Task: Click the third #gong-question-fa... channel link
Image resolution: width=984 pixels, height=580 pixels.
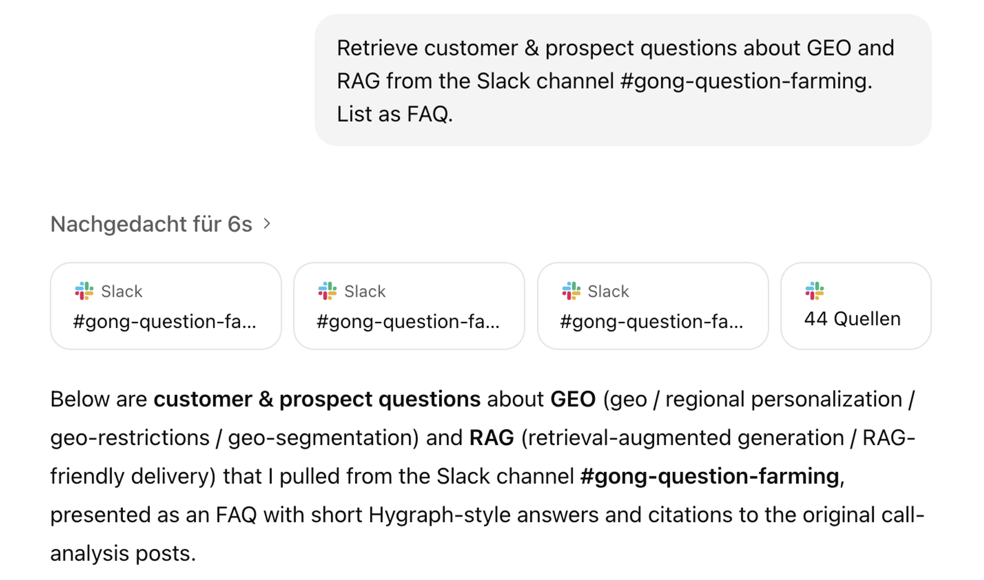Action: pyautogui.click(x=652, y=323)
